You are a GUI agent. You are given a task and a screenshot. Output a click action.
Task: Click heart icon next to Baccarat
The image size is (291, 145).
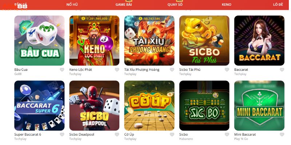pyautogui.click(x=282, y=70)
